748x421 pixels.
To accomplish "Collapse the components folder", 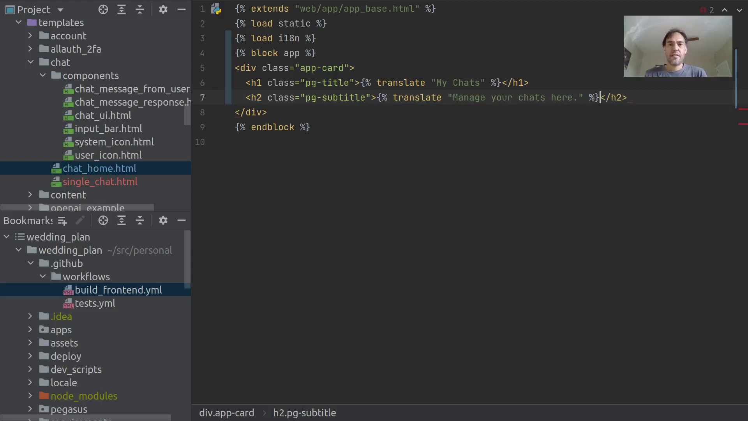I will click(43, 76).
